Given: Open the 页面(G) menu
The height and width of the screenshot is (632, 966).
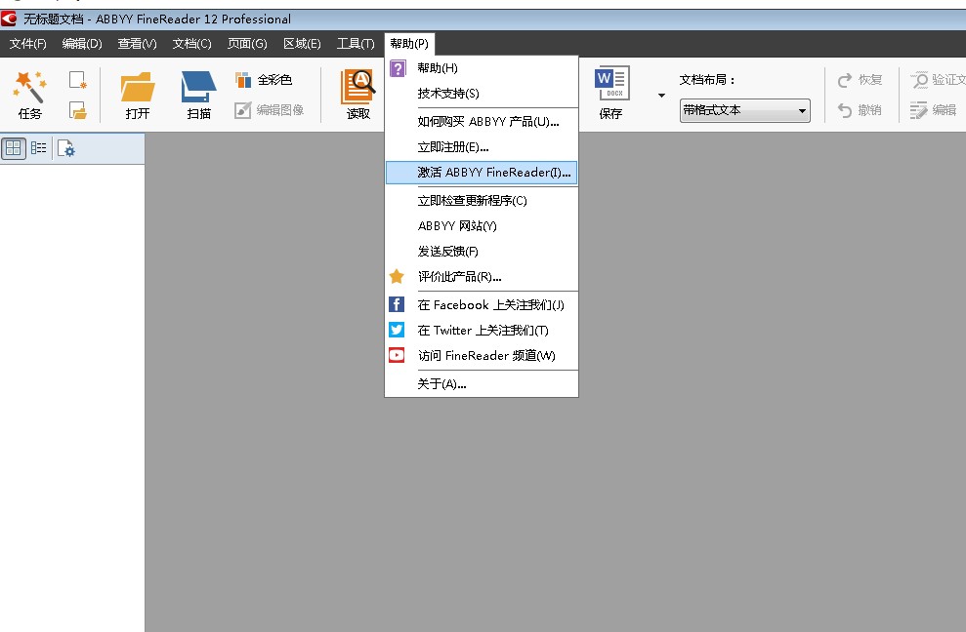Looking at the screenshot, I should point(247,44).
